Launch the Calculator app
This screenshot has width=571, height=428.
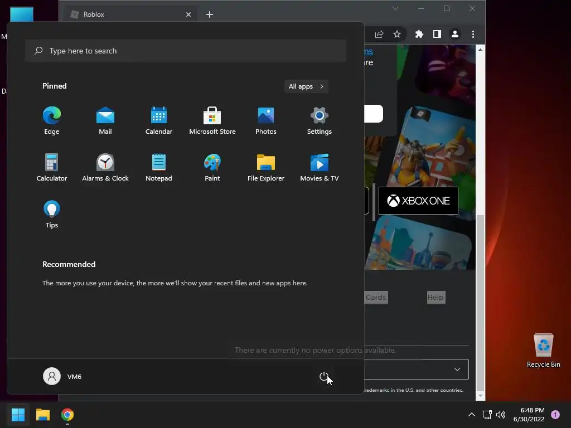pyautogui.click(x=52, y=168)
